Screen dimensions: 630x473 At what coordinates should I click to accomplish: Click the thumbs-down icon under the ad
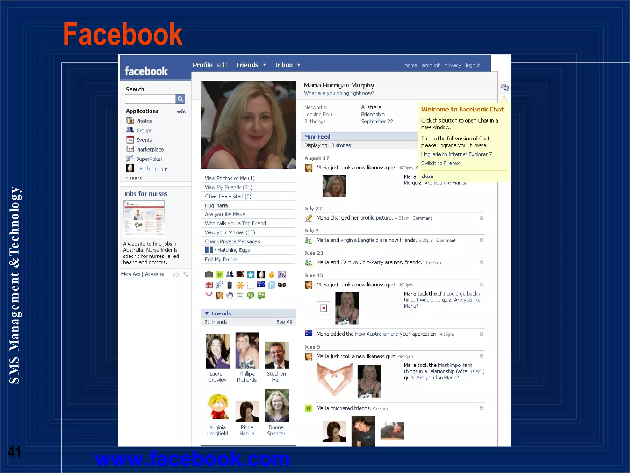(x=186, y=274)
